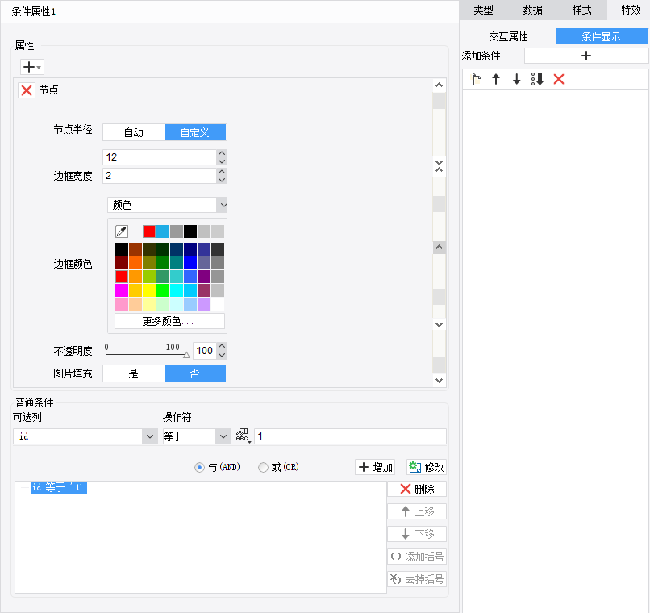The image size is (650, 613).
Task: Switch to the 类型 tab
Action: tap(483, 10)
